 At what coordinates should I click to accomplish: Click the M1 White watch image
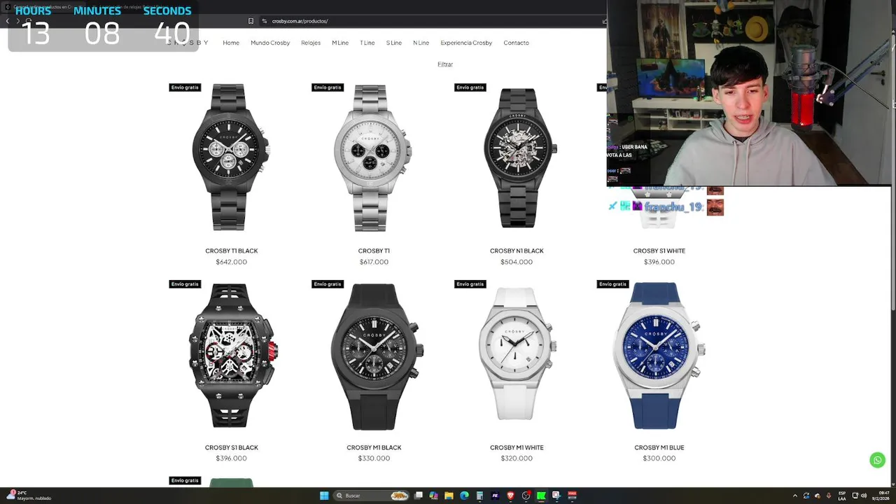click(517, 353)
